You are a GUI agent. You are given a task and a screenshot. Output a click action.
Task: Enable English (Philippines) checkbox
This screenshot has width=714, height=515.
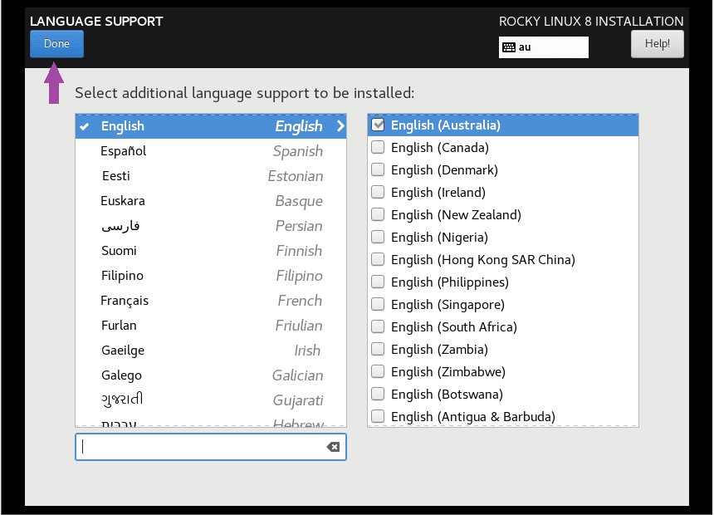[x=378, y=282]
